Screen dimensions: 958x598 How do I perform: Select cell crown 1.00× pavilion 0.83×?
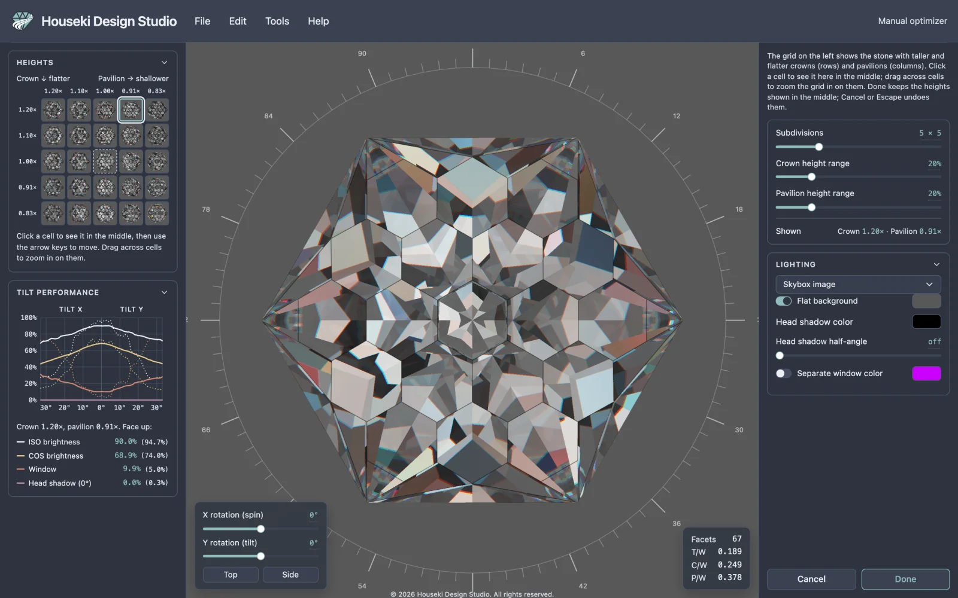(x=157, y=161)
